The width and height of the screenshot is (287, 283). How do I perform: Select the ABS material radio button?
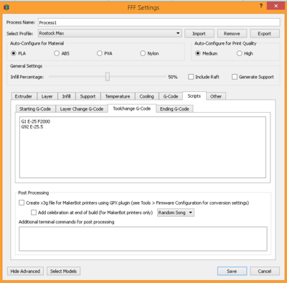click(x=57, y=53)
